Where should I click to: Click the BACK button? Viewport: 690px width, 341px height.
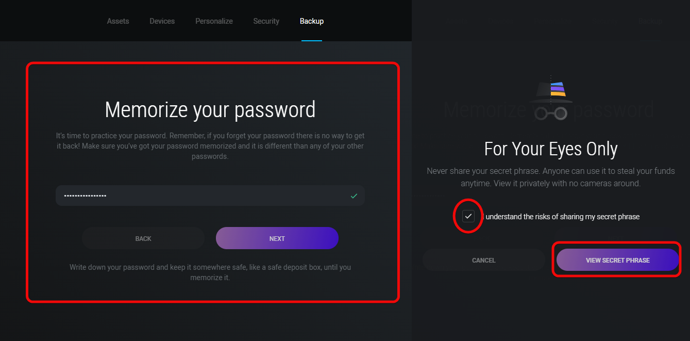[x=143, y=238]
